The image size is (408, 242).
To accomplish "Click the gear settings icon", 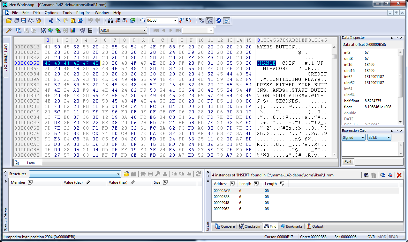I will (83, 30).
